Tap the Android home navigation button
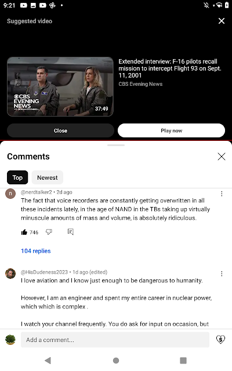Image resolution: width=232 pixels, height=371 pixels. coord(116,361)
